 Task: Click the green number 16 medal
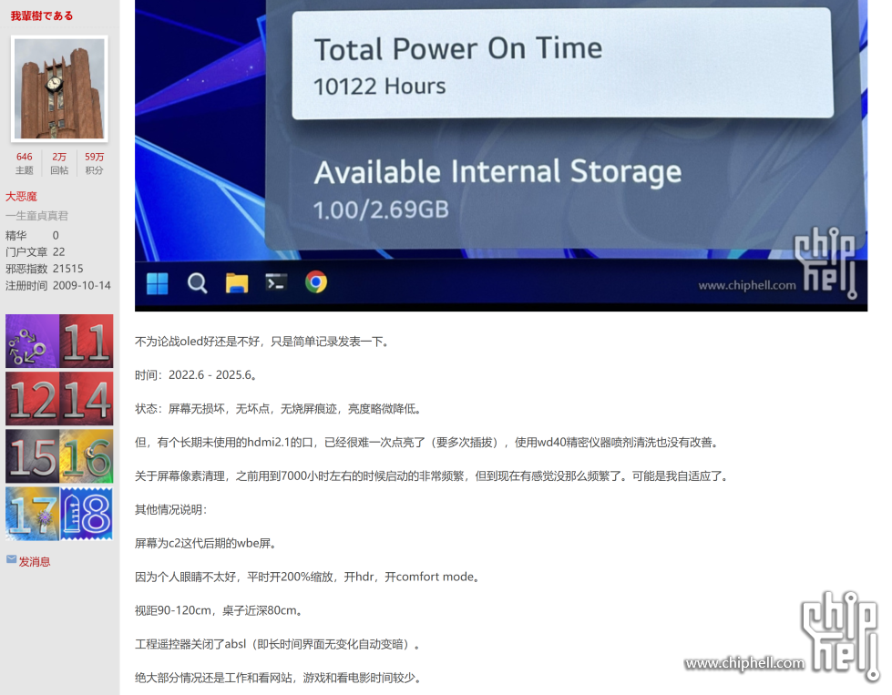(87, 456)
